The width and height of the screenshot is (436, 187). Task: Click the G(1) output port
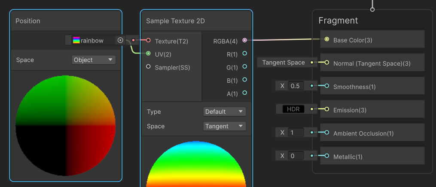click(x=245, y=66)
